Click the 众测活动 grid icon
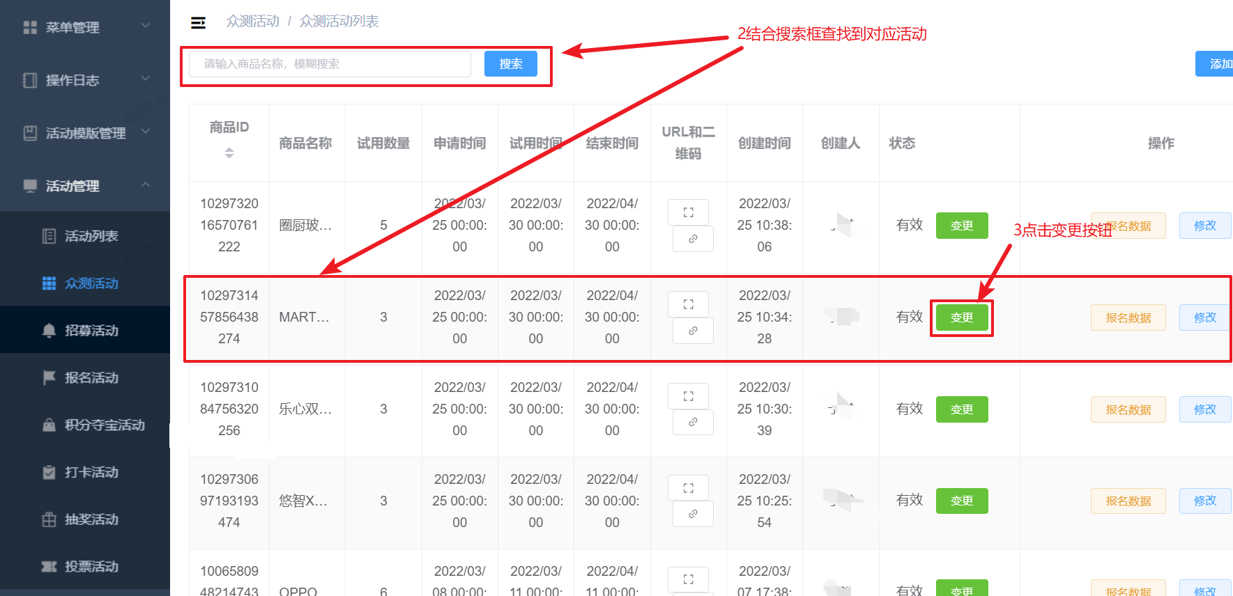 49,283
